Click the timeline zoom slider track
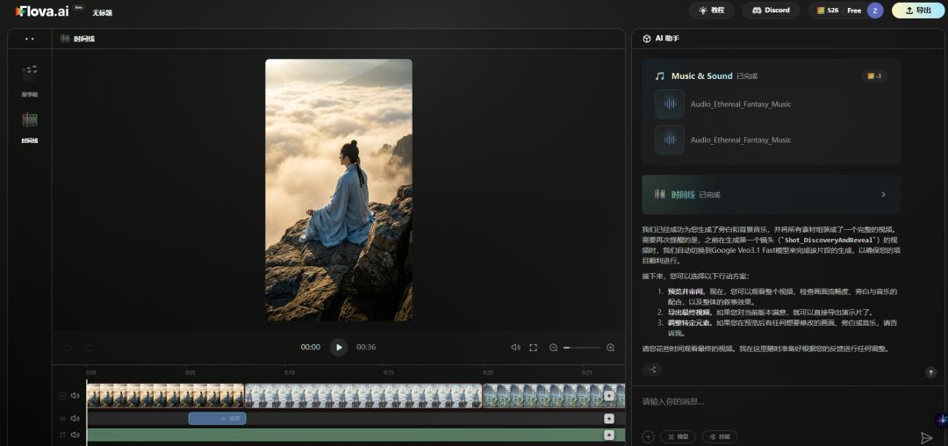Screen dimensions: 948x446 583,348
